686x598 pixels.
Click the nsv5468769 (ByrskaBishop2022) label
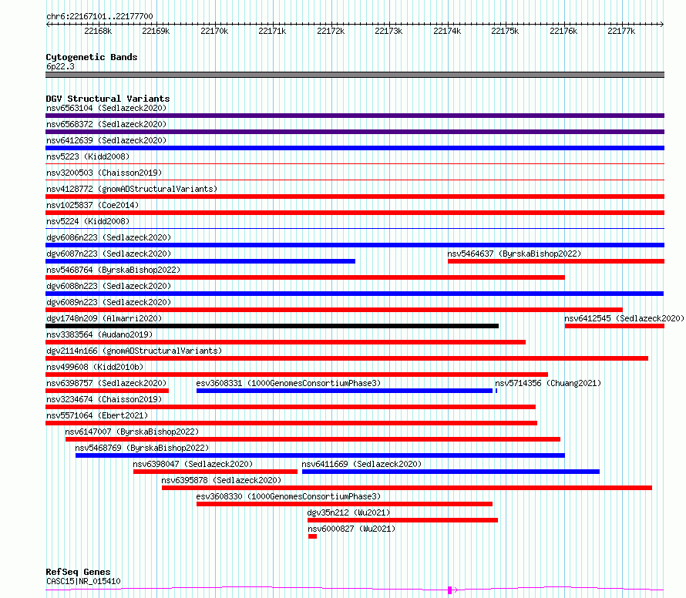(x=142, y=448)
